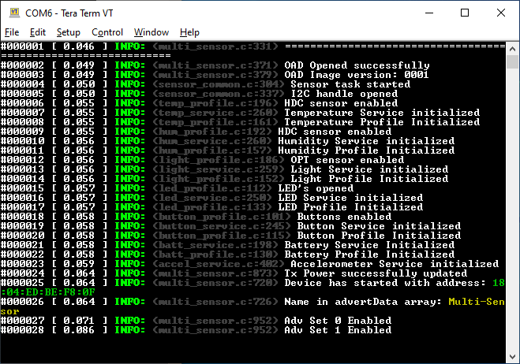Click 'Adv Set 1 Enabled' message

(x=338, y=330)
